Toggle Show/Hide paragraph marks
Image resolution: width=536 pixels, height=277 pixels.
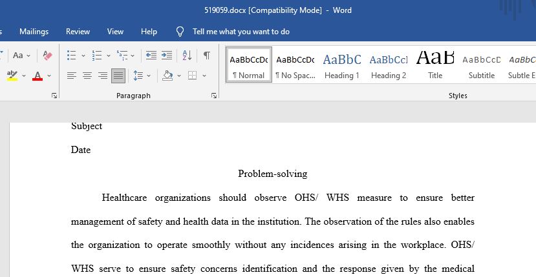tap(206, 56)
